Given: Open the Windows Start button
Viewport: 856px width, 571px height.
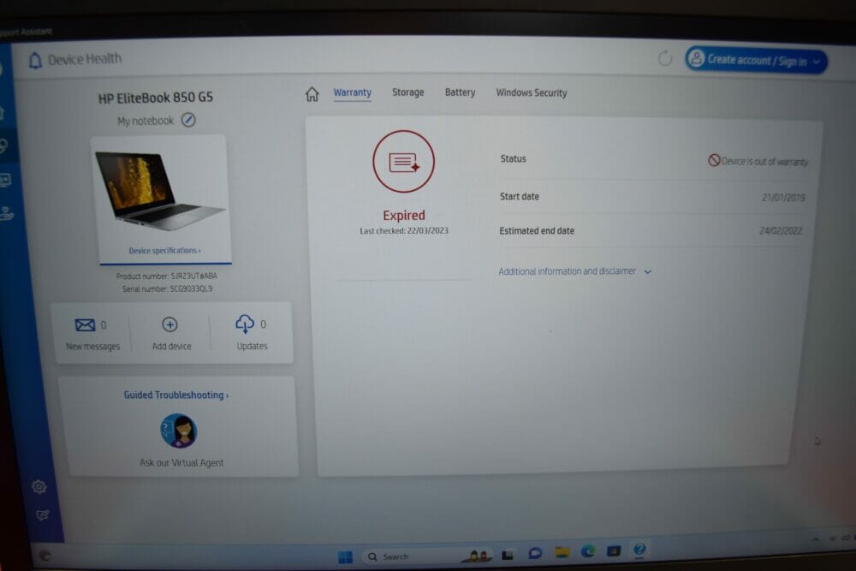Looking at the screenshot, I should [x=345, y=556].
